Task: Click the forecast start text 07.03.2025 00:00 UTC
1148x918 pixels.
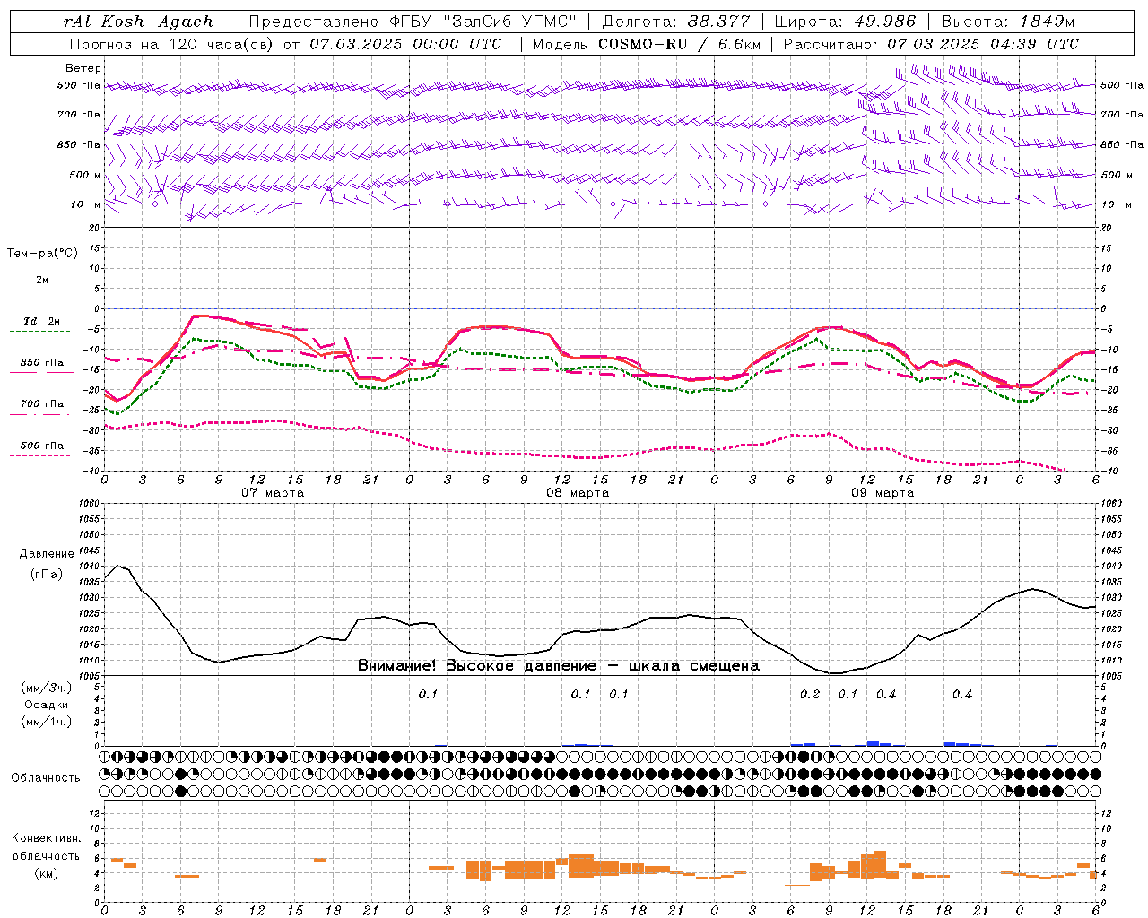Action: pyautogui.click(x=404, y=44)
